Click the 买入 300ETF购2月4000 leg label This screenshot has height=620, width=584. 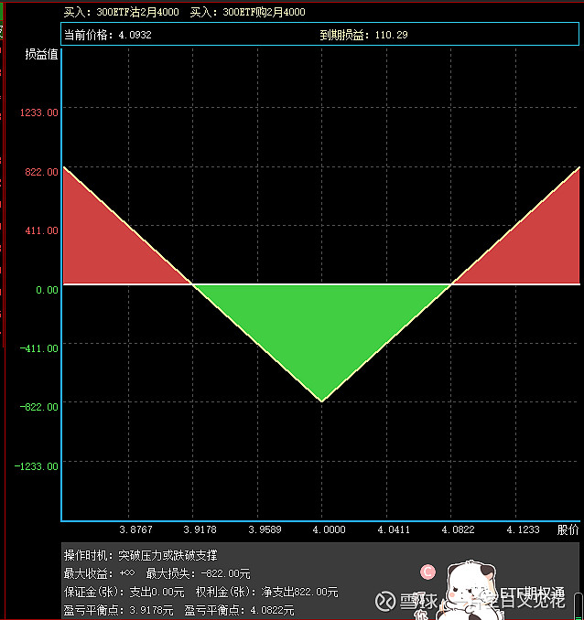(x=247, y=12)
